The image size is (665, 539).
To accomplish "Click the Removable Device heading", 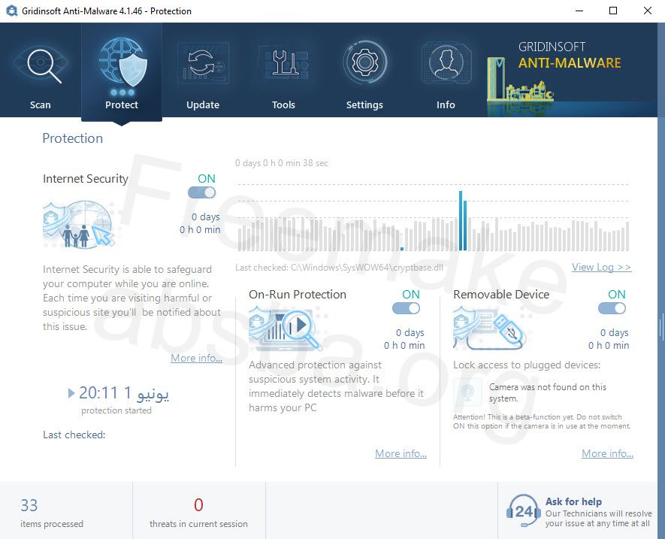I will tap(501, 295).
